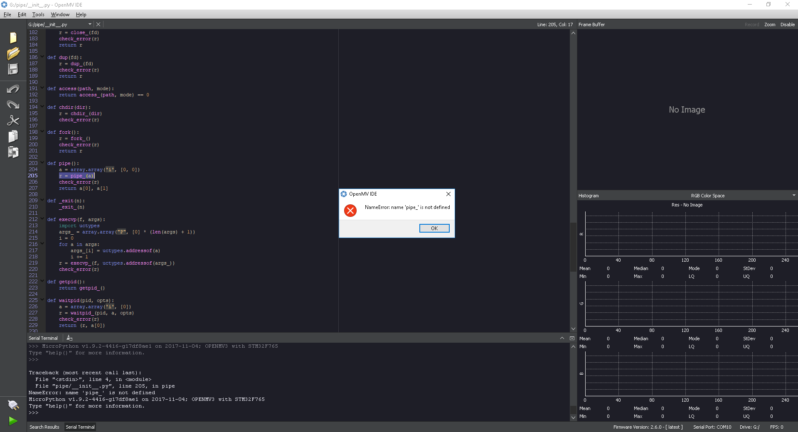
Task: Click the highlighted line 'r = pipe_(a)'
Action: pos(76,176)
